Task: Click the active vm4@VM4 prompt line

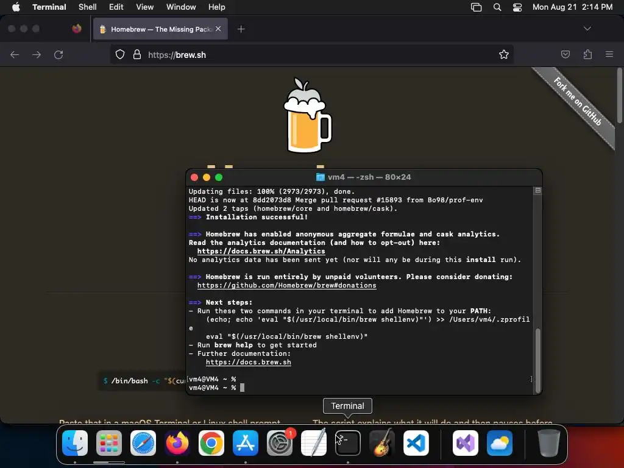Action: click(x=216, y=388)
